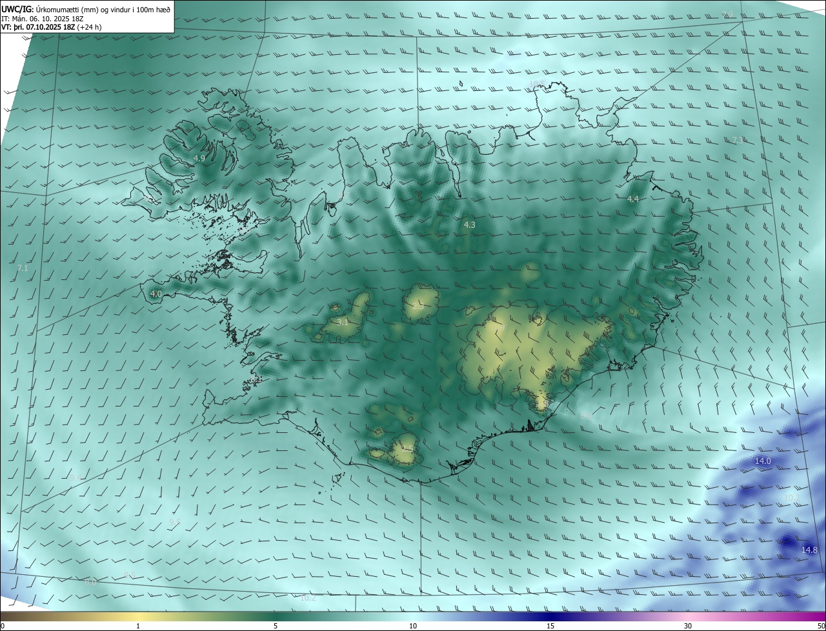Click the colorbar tick label 5
The height and width of the screenshot is (631, 826).
[276, 626]
